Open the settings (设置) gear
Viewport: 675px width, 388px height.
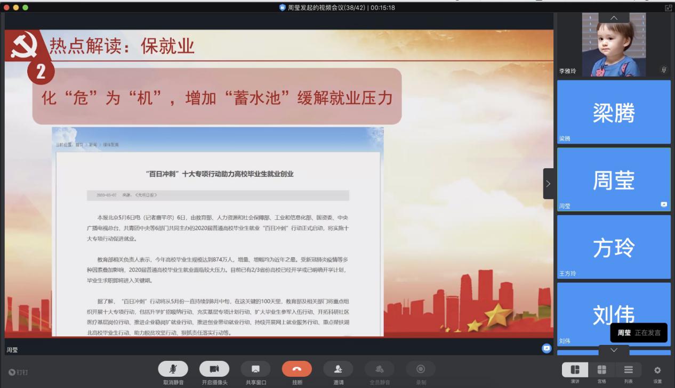pos(657,370)
